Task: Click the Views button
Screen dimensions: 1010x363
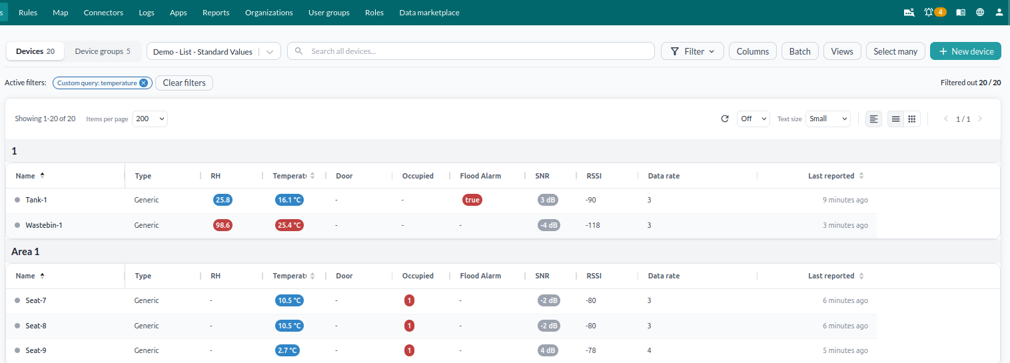Action: tap(842, 51)
